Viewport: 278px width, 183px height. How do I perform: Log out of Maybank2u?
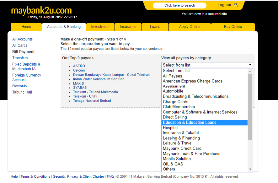click(224, 5)
